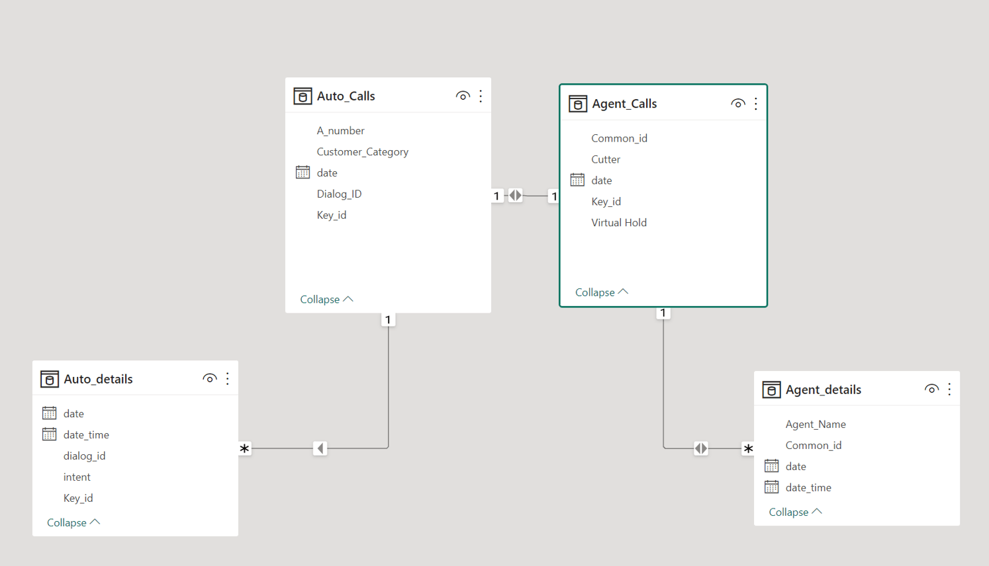This screenshot has height=566, width=989.
Task: Collapse the Agent_details table card
Action: point(795,512)
